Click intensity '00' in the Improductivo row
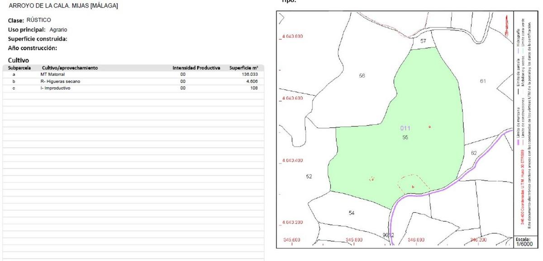Screen dimensions: 543x261 pos(183,89)
